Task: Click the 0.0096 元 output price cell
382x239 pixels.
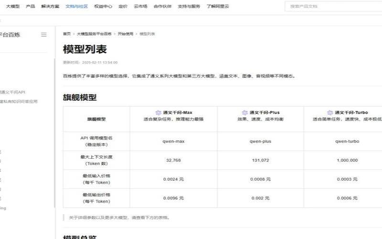Action: point(173,198)
